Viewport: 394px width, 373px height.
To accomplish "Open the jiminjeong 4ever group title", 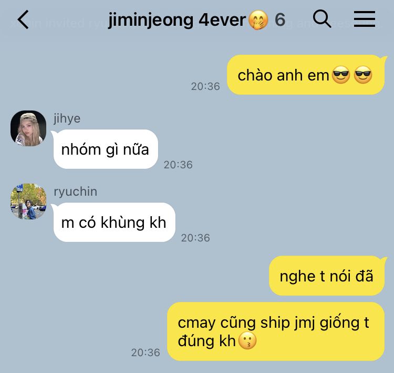I will click(177, 20).
